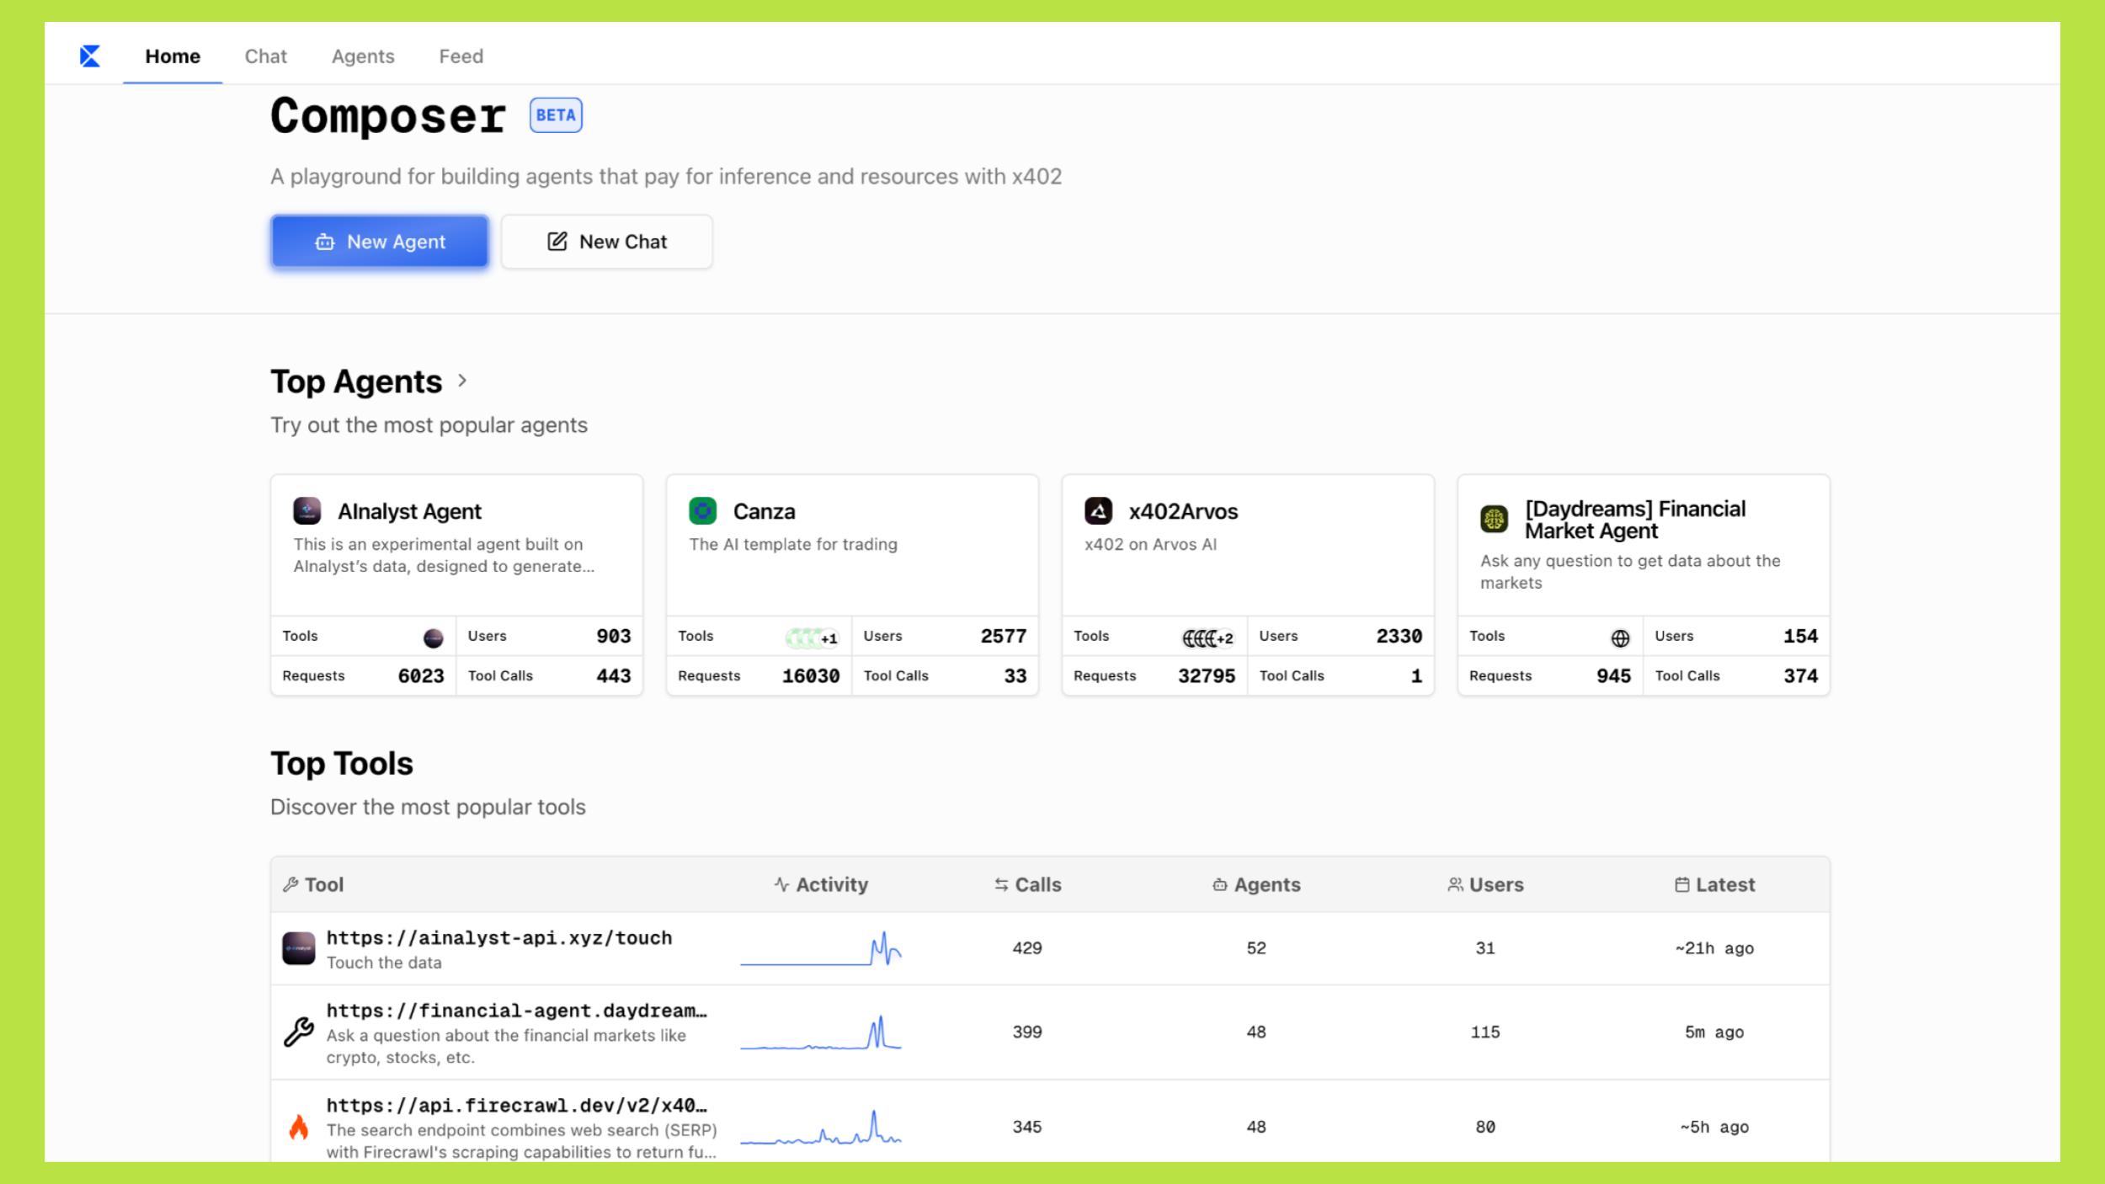This screenshot has width=2105, height=1184.
Task: Click the ainalyst-api tool thumbnail icon
Action: [x=299, y=948]
